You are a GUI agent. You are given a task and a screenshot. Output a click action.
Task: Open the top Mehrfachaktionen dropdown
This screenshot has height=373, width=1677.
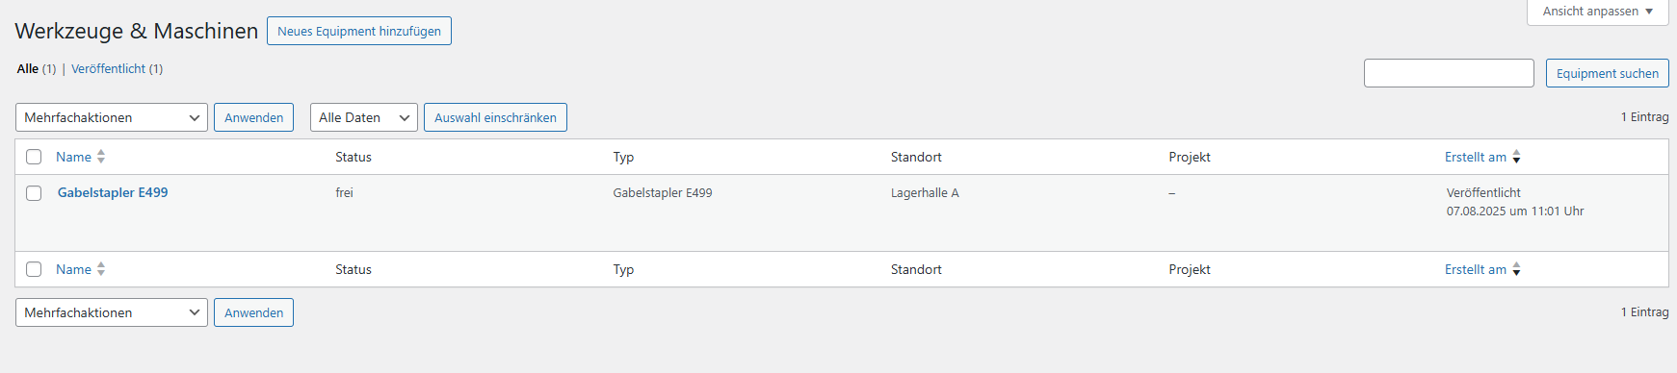point(112,117)
